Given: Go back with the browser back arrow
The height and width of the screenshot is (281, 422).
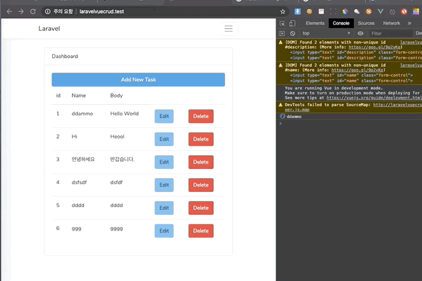Looking at the screenshot, I should tap(9, 12).
